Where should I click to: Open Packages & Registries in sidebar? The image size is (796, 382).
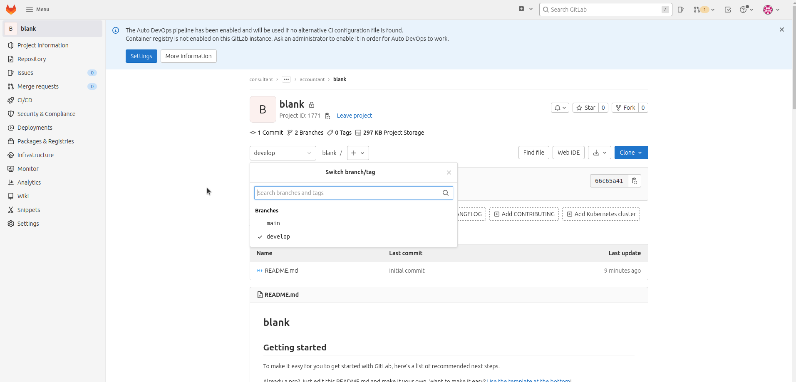(x=52, y=141)
